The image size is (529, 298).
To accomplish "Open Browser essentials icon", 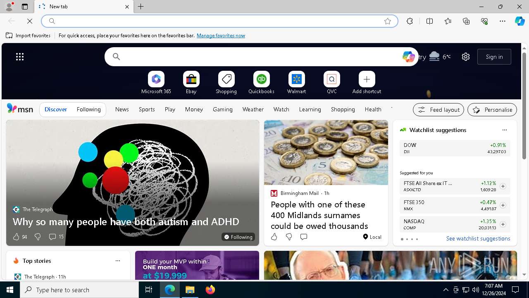I will pyautogui.click(x=484, y=21).
